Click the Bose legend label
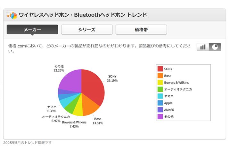 pos(168,76)
